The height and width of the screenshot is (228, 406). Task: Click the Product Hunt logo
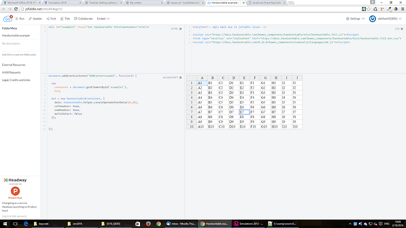click(15, 193)
